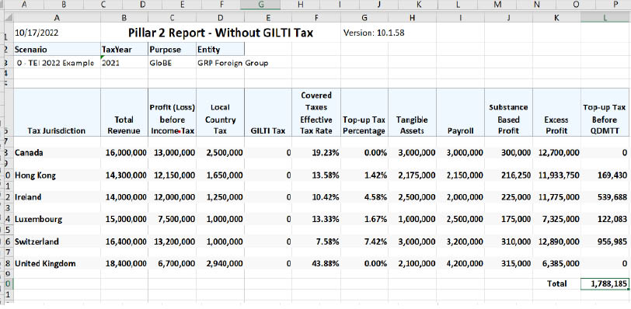The width and height of the screenshot is (631, 309).
Task: Click the Purpose header cell
Action: [x=173, y=50]
